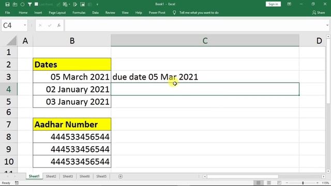The height and width of the screenshot is (186, 331).
Task: Click the 115% zoom level value
Action: 325,183
